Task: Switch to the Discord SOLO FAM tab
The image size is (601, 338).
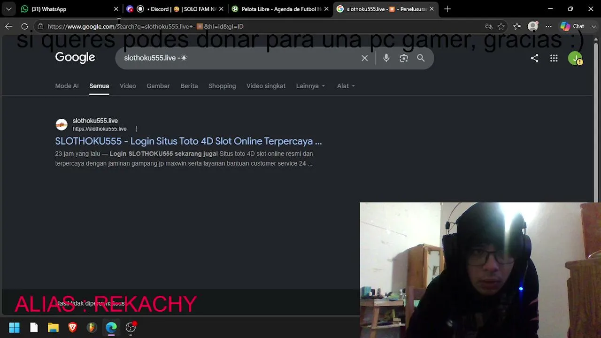Action: [175, 9]
